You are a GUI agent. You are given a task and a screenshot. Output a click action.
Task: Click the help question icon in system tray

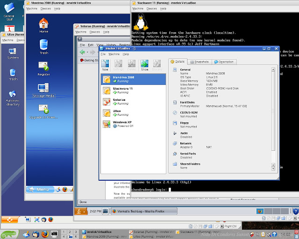click(x=274, y=234)
